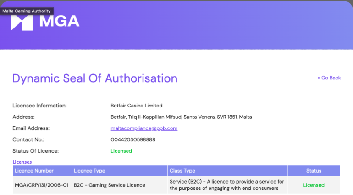353x195 pixels.
Task: Click the Licensee Information label
Action: (39, 106)
